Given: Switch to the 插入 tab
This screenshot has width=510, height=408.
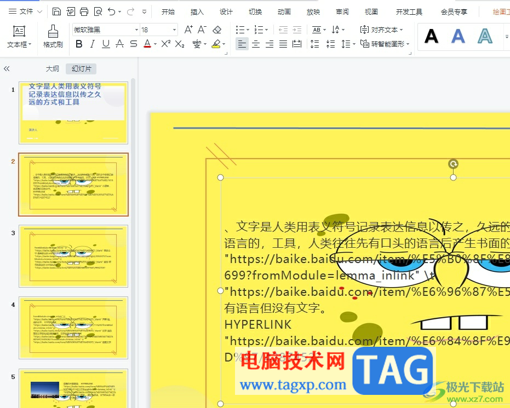Looking at the screenshot, I should point(197,11).
